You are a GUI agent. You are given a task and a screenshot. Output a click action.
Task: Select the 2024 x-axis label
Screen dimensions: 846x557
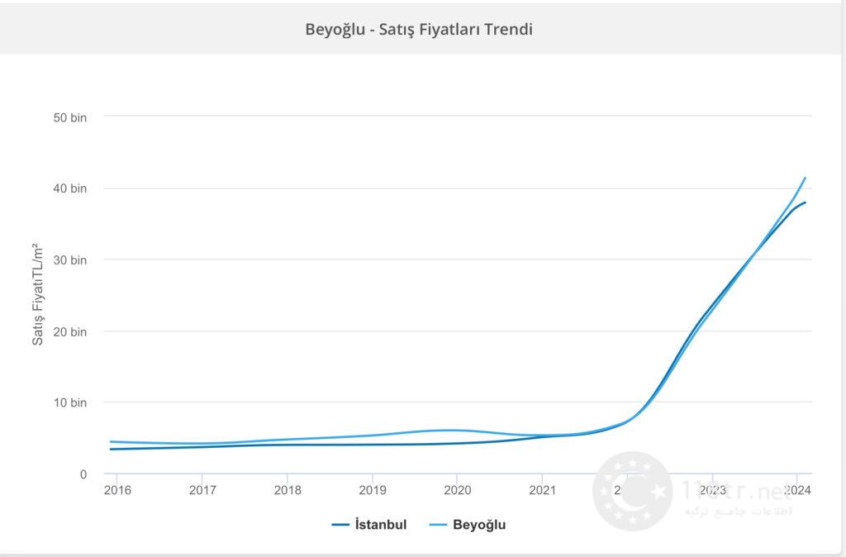click(796, 490)
